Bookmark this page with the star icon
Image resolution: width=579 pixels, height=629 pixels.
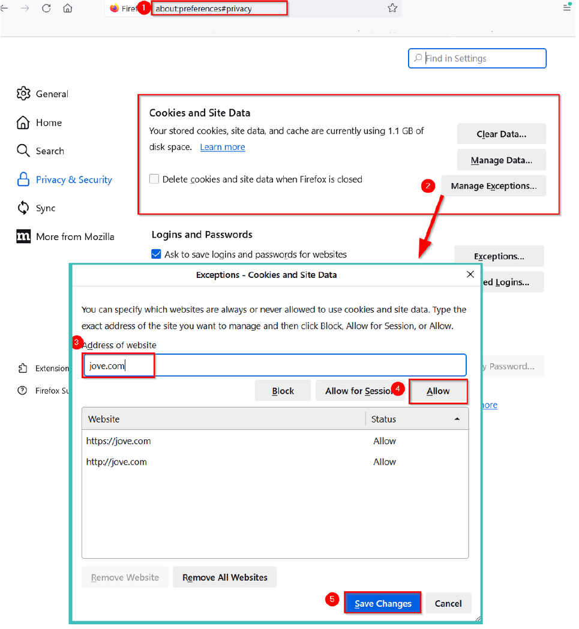click(x=392, y=8)
